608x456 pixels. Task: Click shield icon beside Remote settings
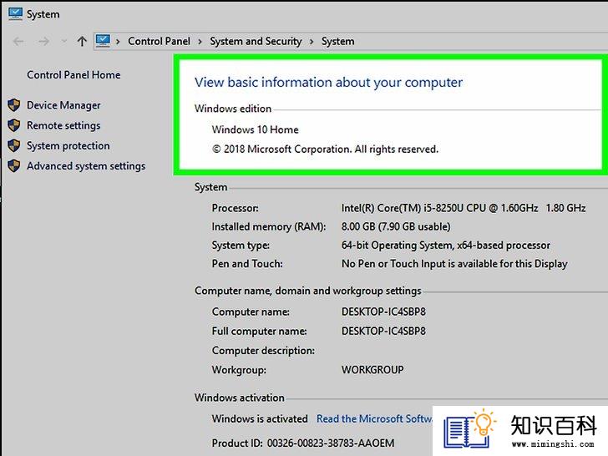14,125
